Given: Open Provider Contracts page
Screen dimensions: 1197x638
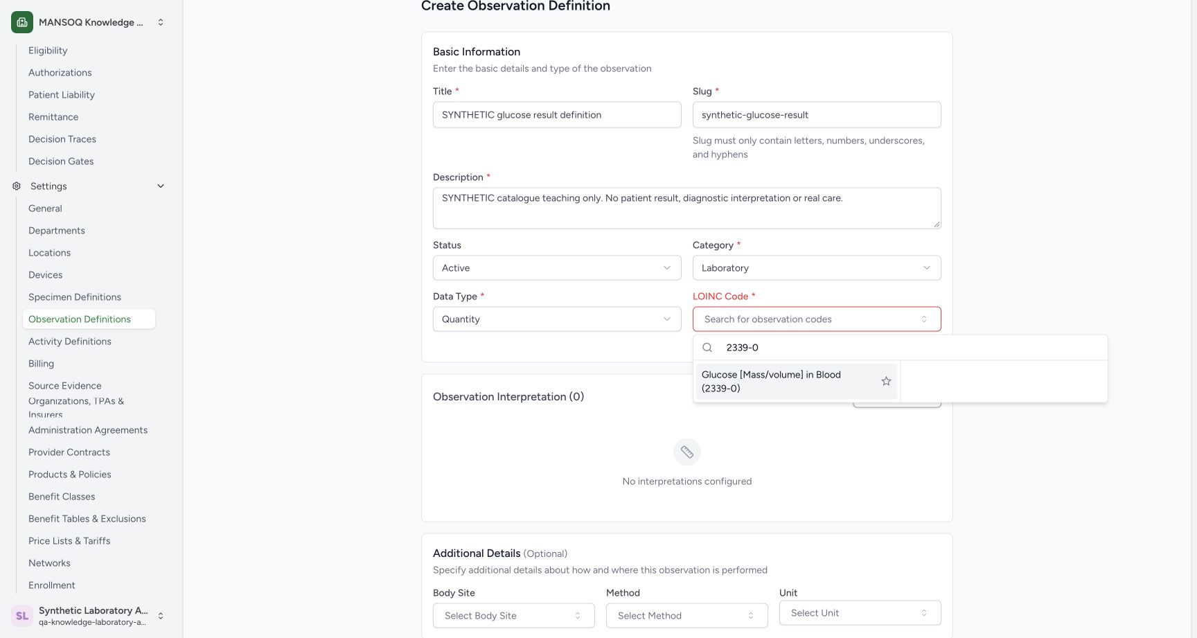Looking at the screenshot, I should [x=69, y=452].
